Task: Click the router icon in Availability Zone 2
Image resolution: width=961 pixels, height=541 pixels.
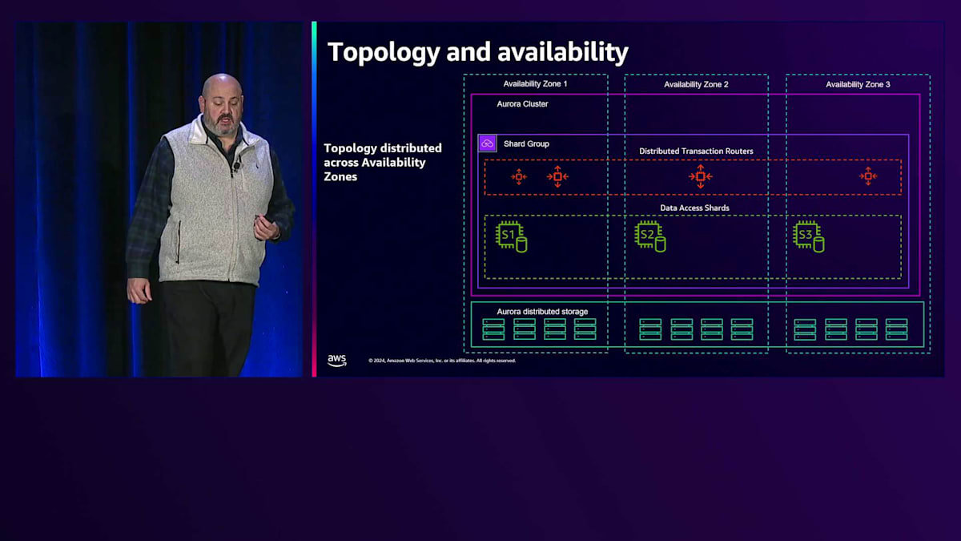Action: pyautogui.click(x=700, y=176)
